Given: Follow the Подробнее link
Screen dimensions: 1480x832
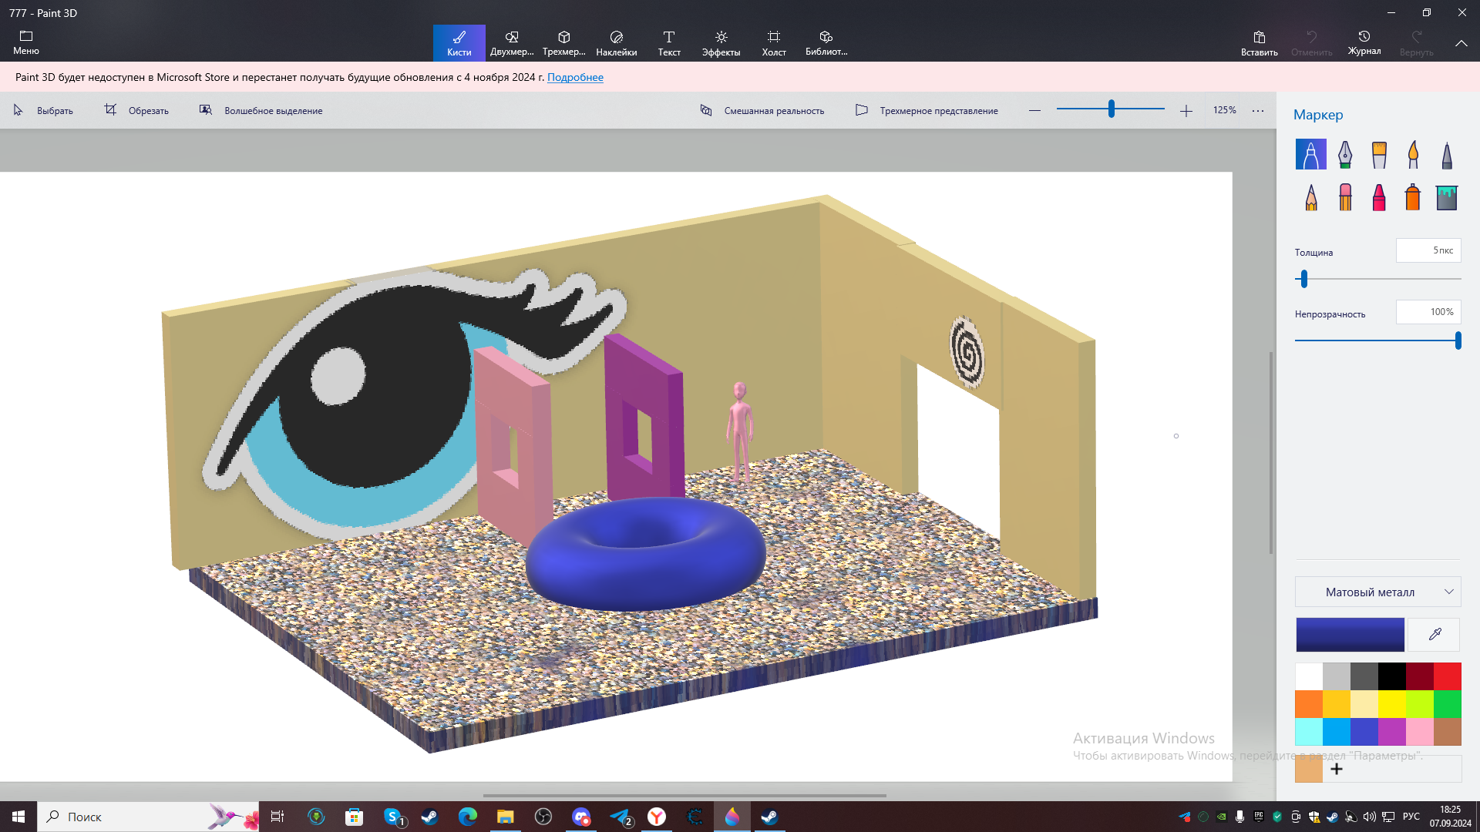Looking at the screenshot, I should (575, 77).
